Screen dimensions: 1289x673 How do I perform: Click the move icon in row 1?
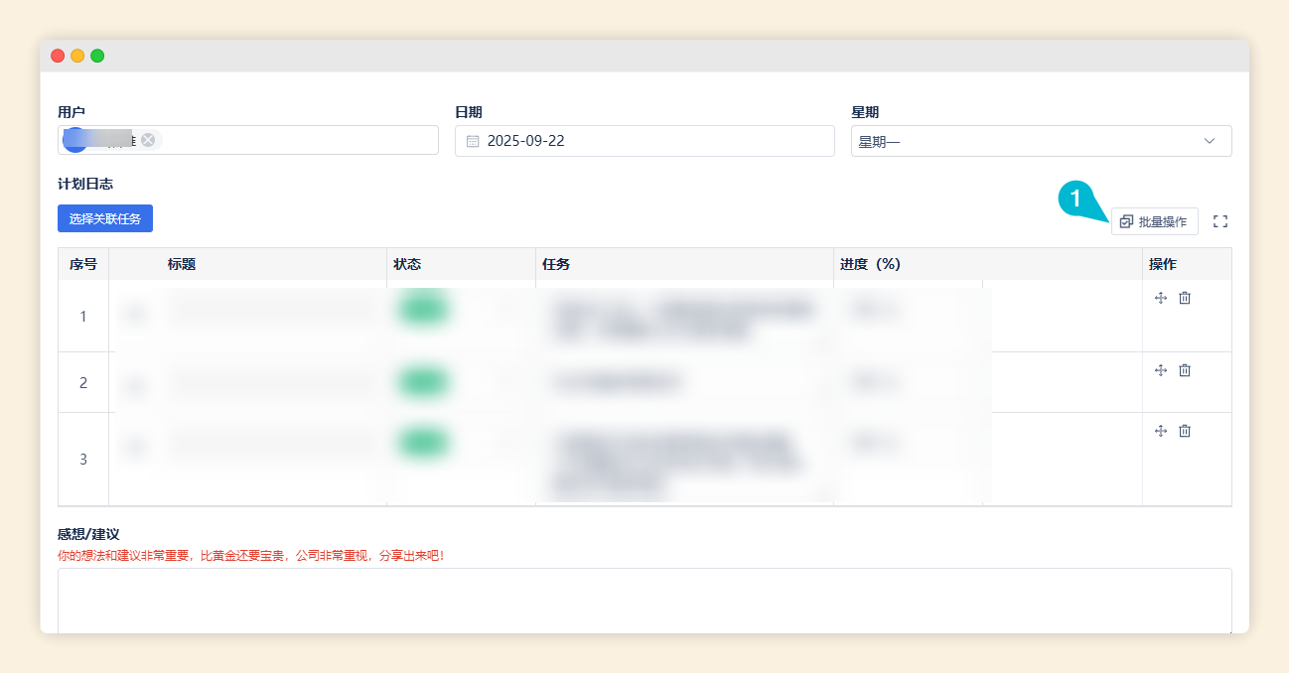click(x=1161, y=298)
